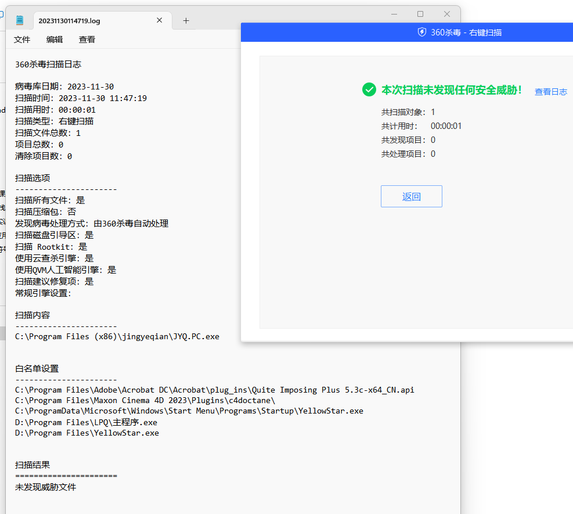The height and width of the screenshot is (514, 573).
Task: Click the 360杀毒 - 右键扫描 title text
Action: (466, 33)
